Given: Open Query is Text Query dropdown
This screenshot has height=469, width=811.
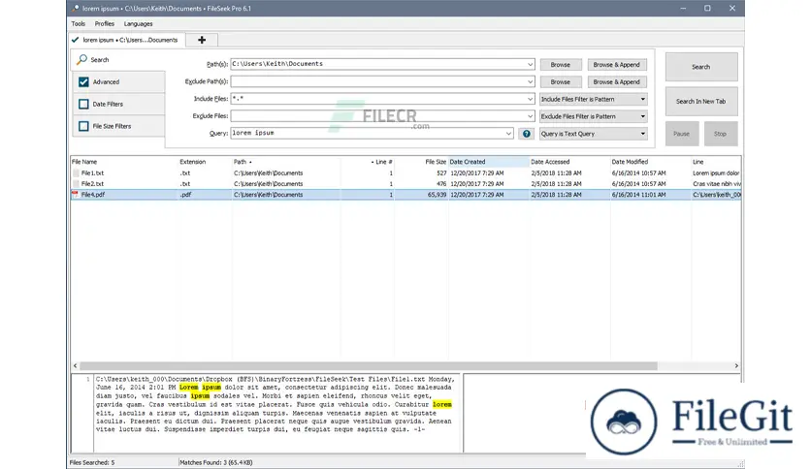Looking at the screenshot, I should (594, 134).
